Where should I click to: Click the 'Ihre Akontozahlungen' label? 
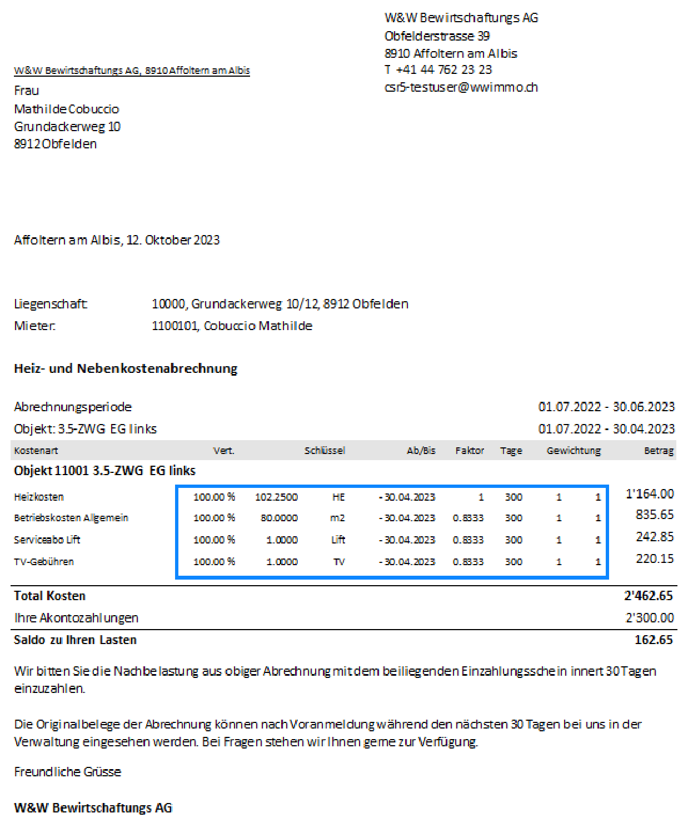pos(76,618)
